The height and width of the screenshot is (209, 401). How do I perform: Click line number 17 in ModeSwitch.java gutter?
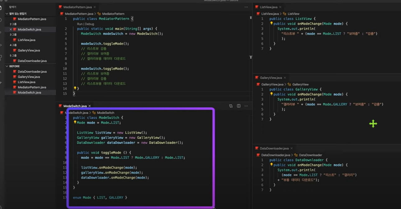click(65, 197)
